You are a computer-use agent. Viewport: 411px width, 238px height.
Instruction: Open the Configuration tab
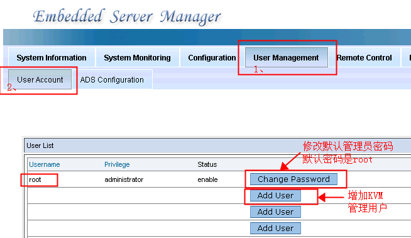click(x=212, y=57)
